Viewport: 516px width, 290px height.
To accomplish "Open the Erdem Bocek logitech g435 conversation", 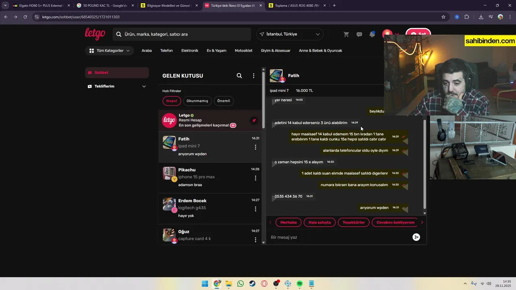I will click(210, 209).
